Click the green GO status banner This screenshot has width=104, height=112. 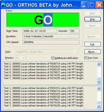point(43,20)
